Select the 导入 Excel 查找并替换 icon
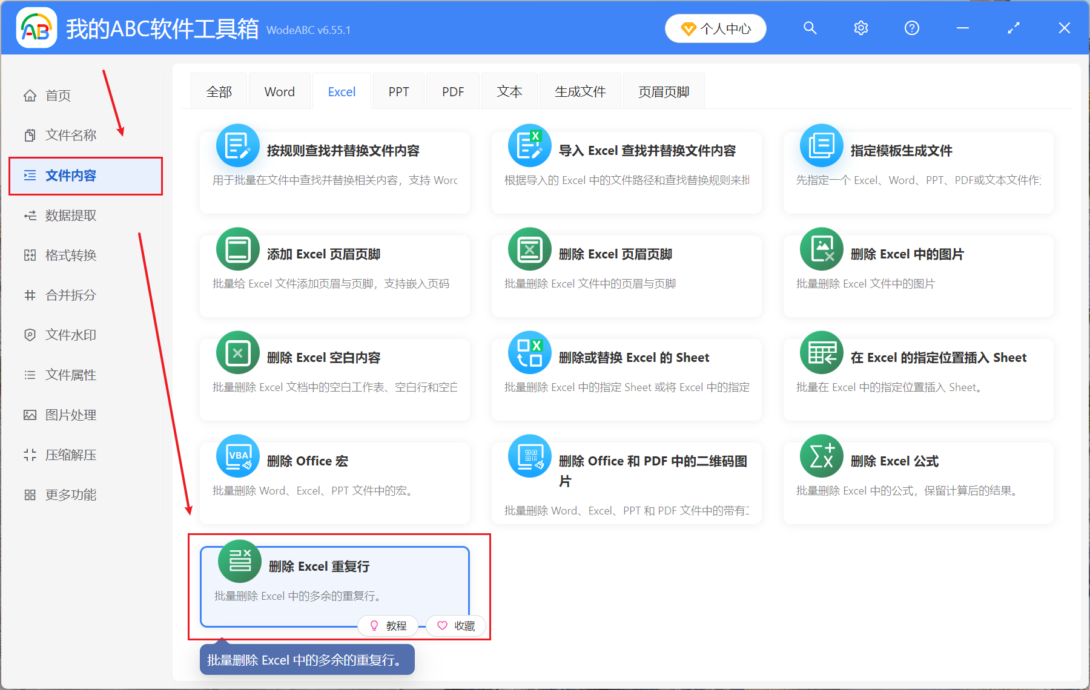 (x=529, y=145)
